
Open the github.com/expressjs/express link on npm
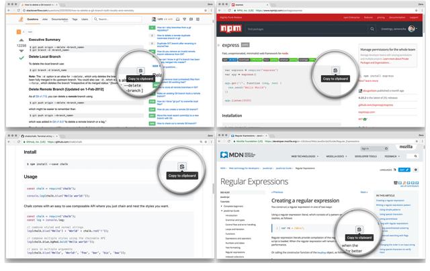(x=376, y=105)
